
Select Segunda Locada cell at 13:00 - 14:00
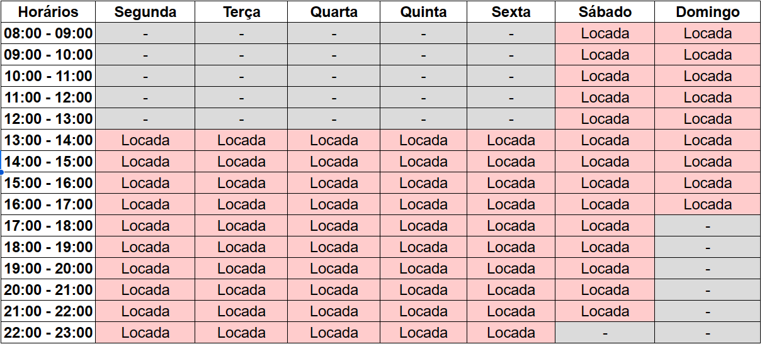pyautogui.click(x=145, y=140)
